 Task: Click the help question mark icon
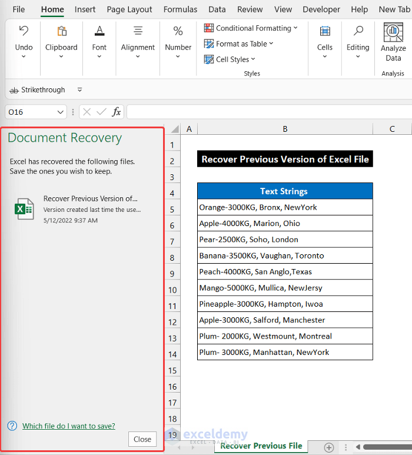[12, 426]
